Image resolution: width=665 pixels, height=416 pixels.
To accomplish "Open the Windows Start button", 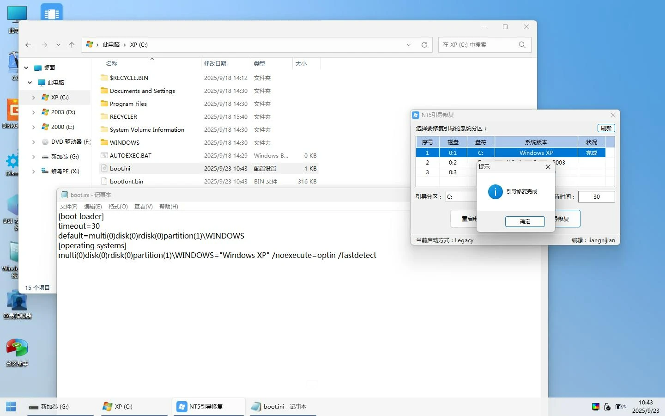I will point(11,407).
